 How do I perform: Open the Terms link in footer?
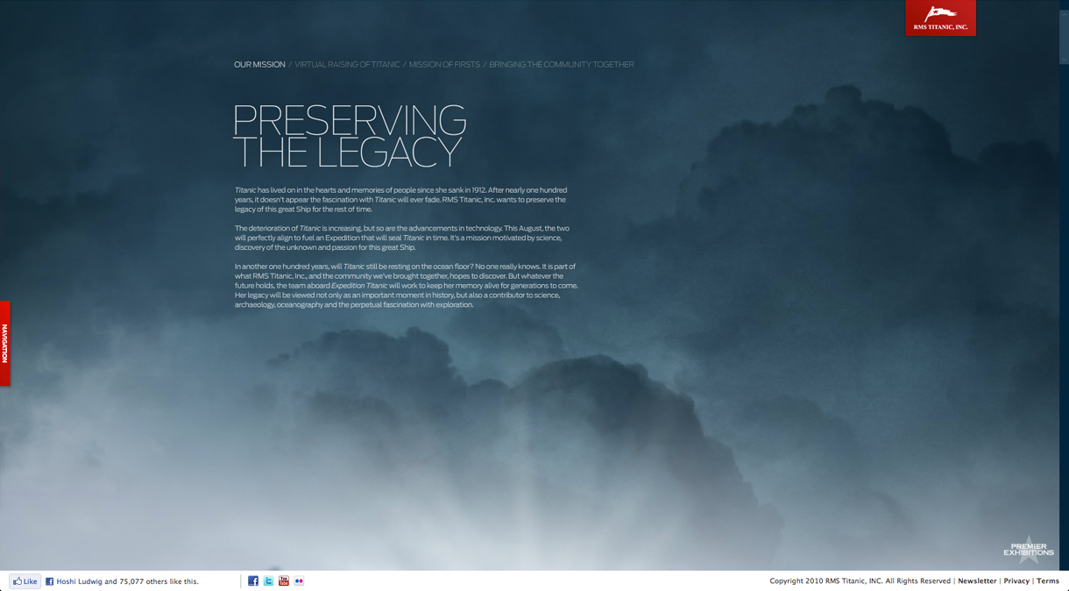[x=1048, y=581]
